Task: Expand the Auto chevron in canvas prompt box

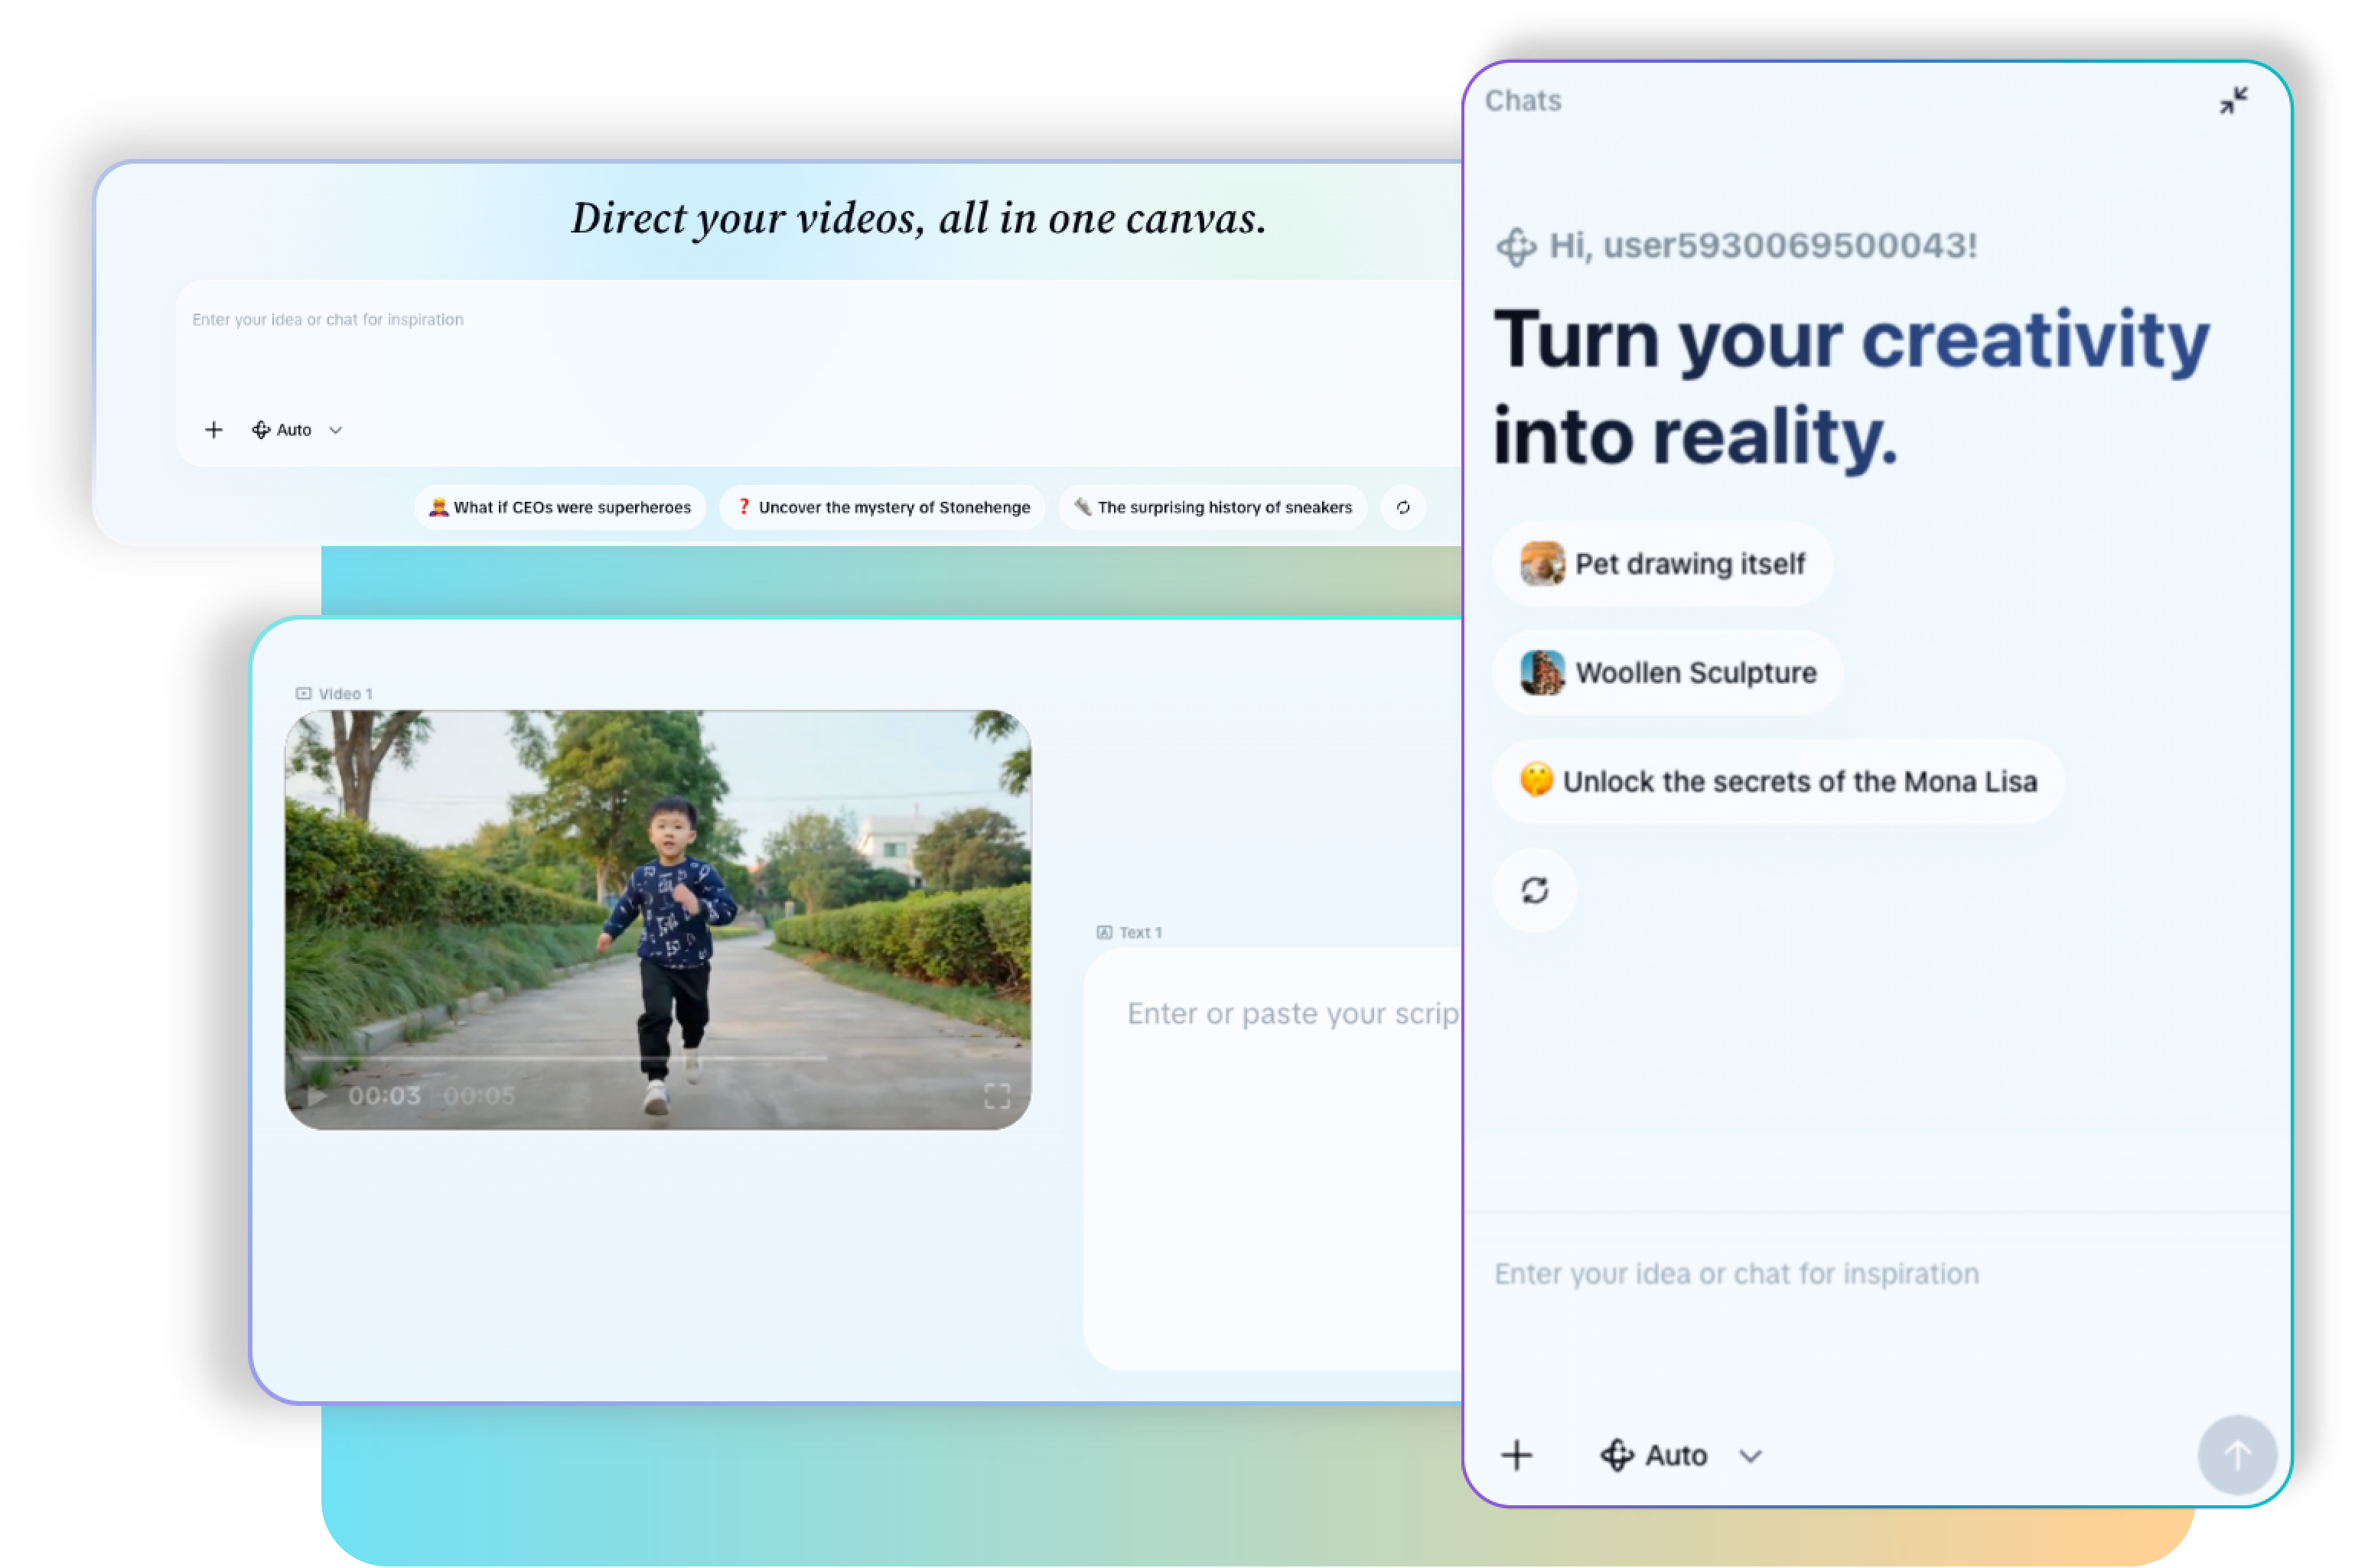Action: (x=336, y=430)
